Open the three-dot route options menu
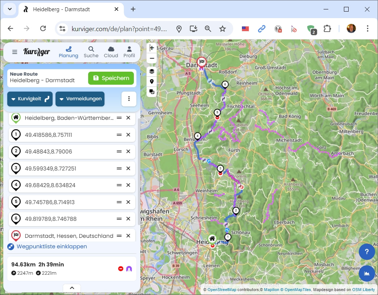 click(x=129, y=99)
